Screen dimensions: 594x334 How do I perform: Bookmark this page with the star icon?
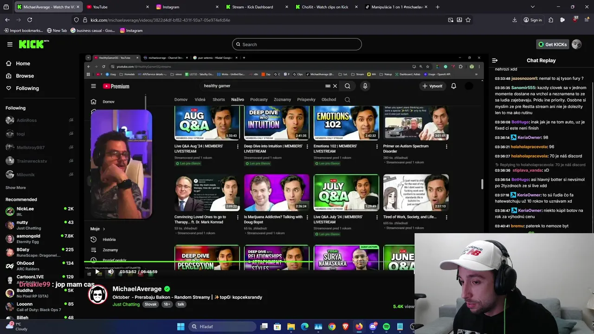tap(468, 20)
